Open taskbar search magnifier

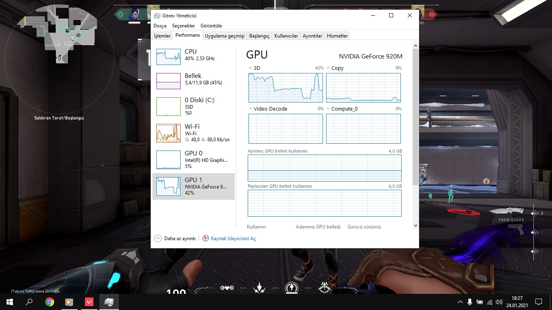(x=29, y=302)
